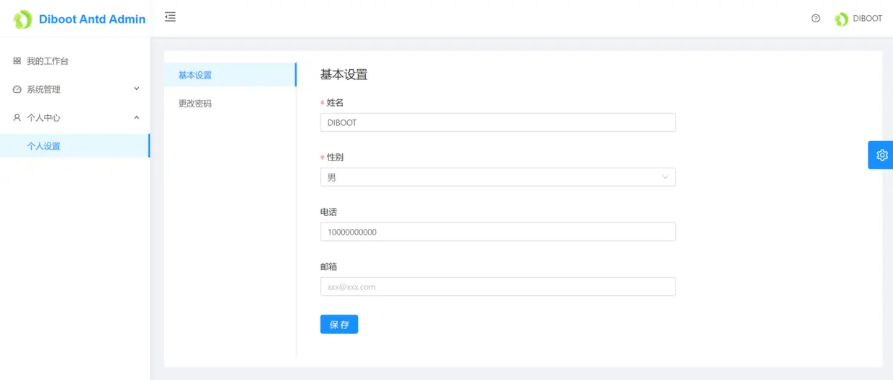Click the 个人中心 user icon
The height and width of the screenshot is (380, 893).
tap(17, 117)
